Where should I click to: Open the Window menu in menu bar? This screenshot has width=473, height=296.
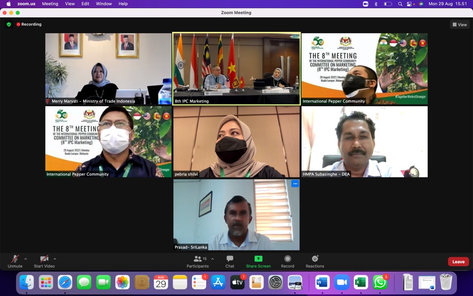104,4
